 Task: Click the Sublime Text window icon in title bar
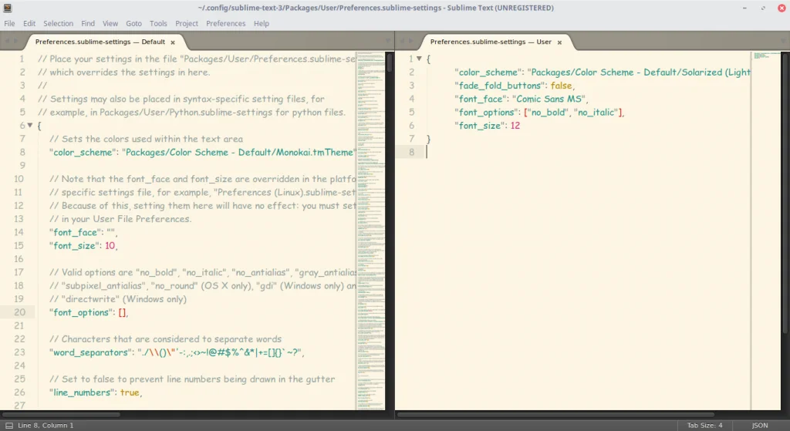tap(7, 8)
